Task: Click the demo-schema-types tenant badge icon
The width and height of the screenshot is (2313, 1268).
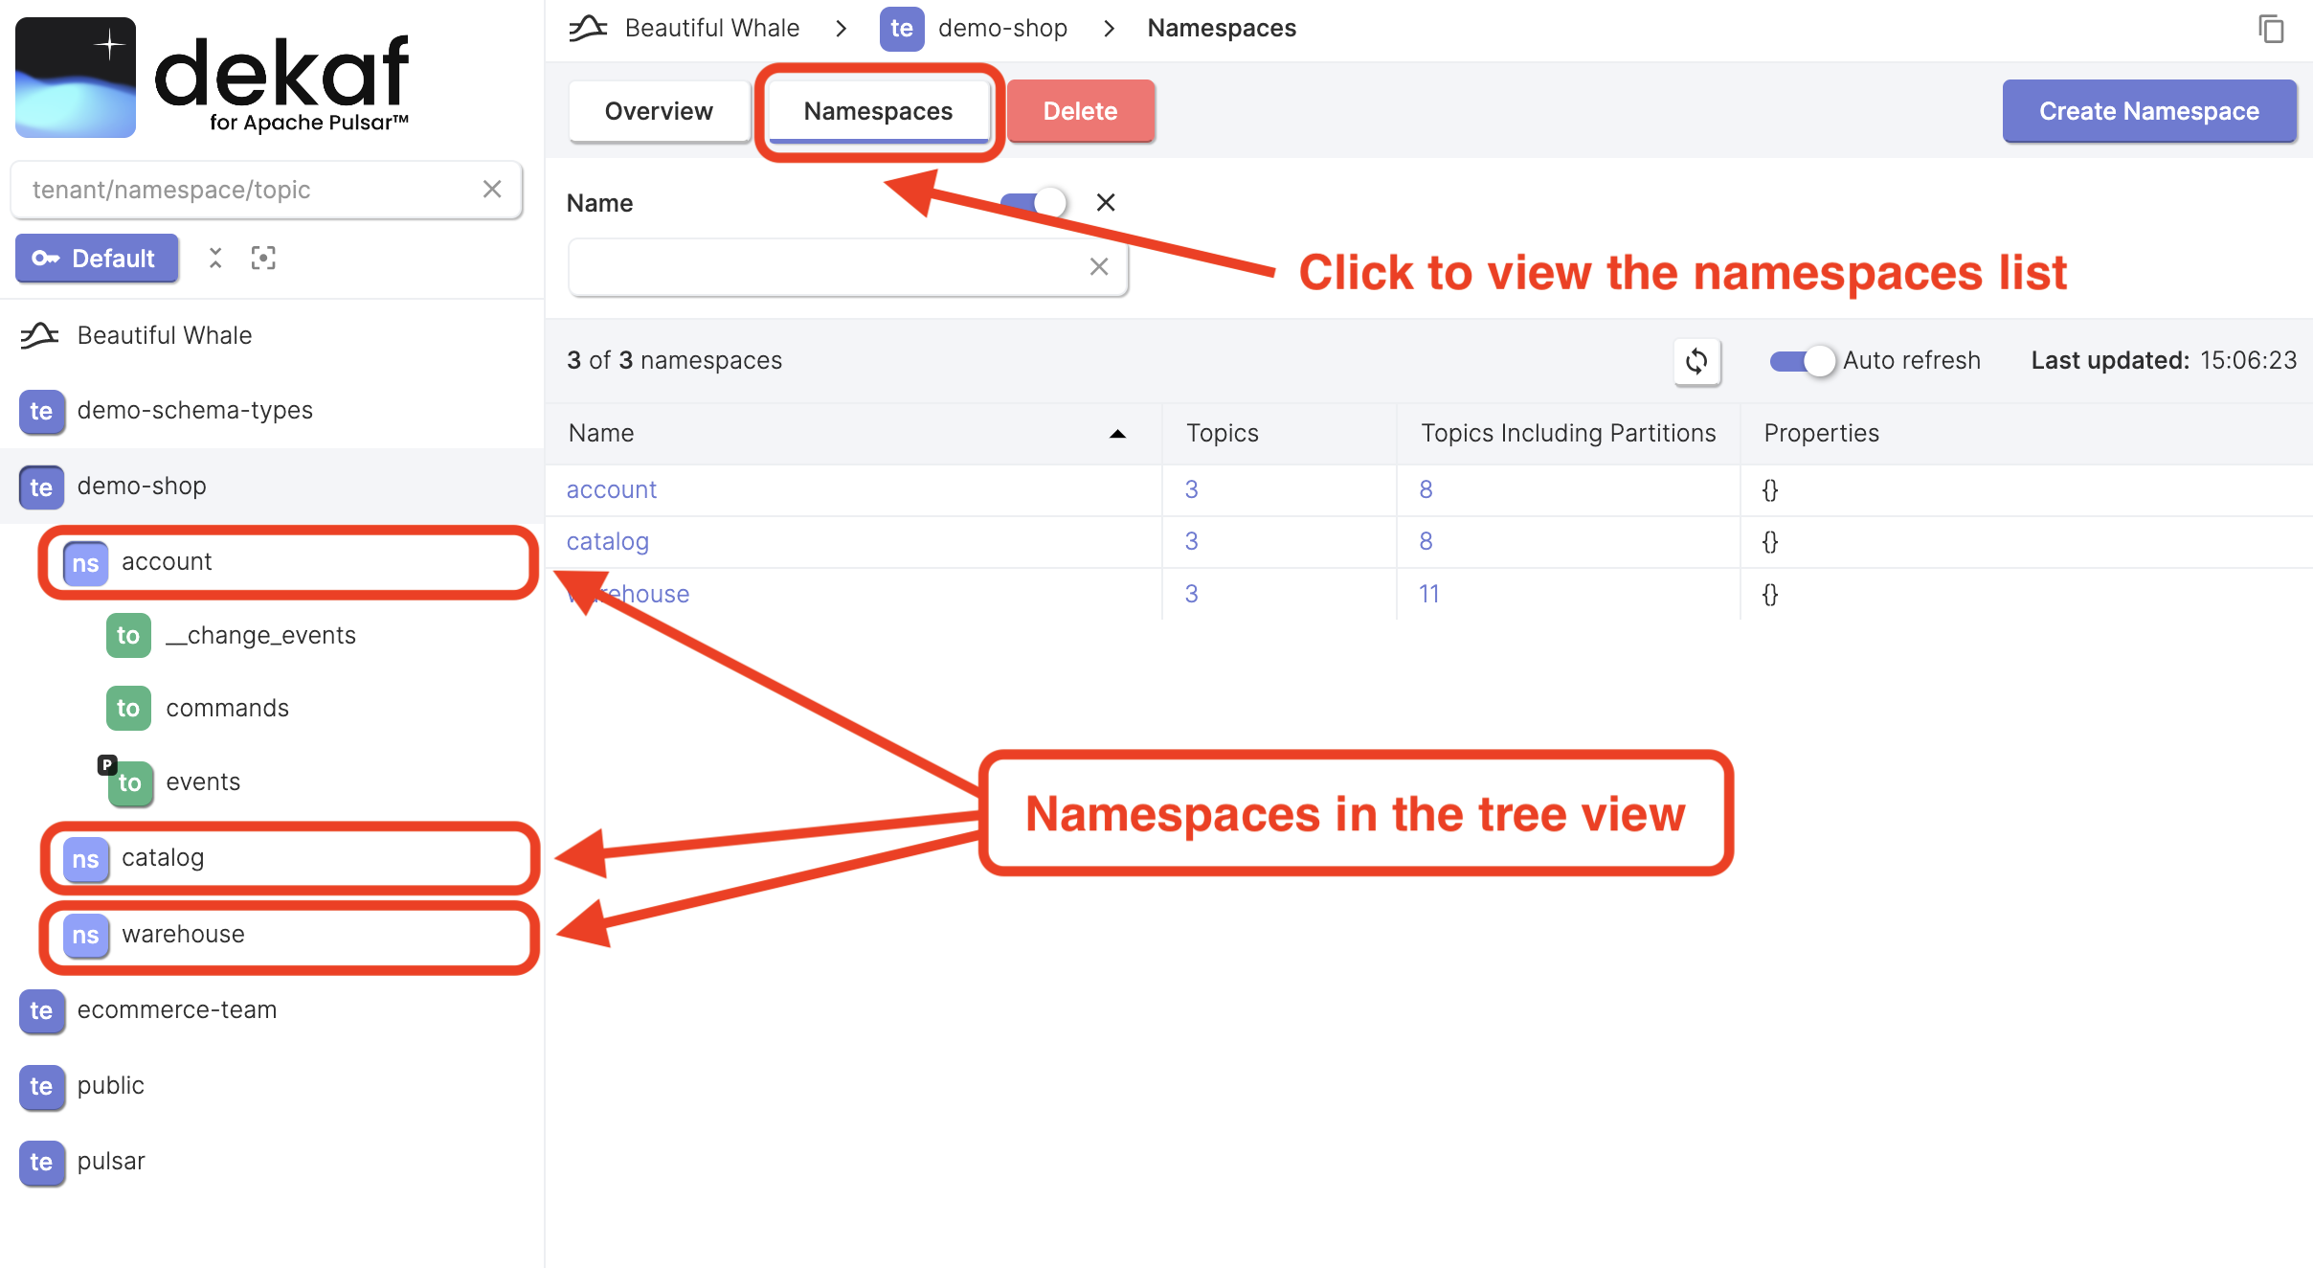Action: (41, 411)
